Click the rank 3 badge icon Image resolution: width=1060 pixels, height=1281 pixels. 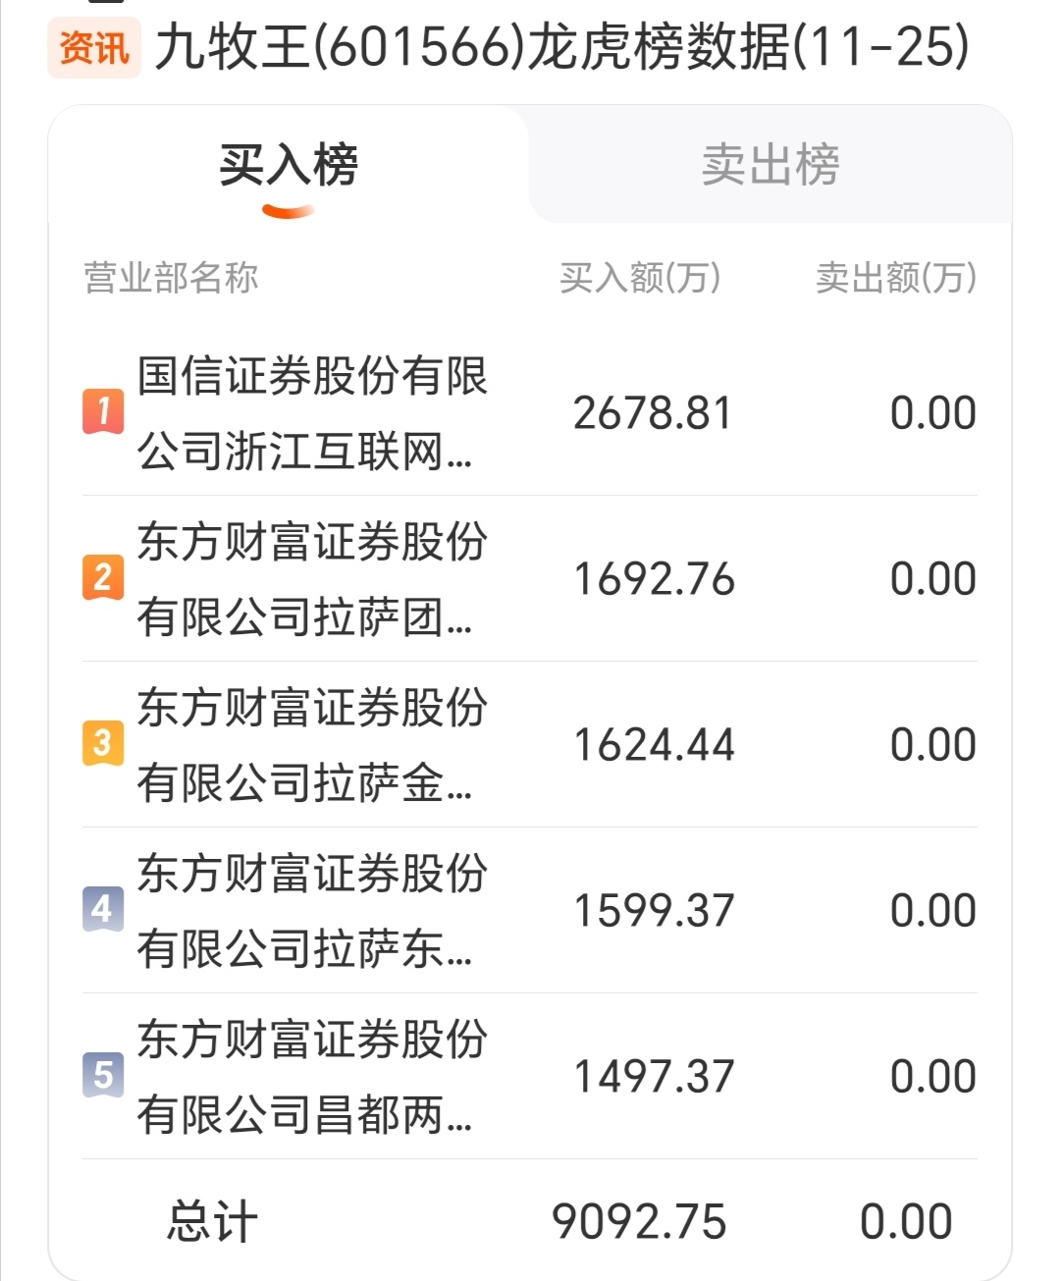point(103,743)
